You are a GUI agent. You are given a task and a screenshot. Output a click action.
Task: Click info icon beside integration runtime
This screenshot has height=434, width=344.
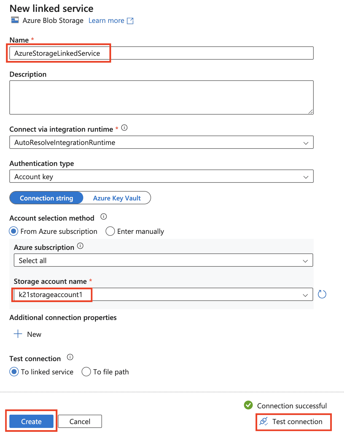pos(124,128)
